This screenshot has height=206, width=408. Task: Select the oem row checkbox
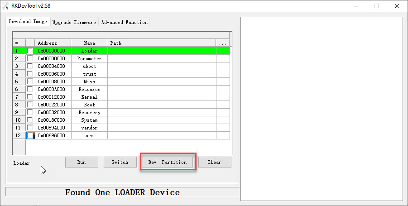[x=30, y=135]
